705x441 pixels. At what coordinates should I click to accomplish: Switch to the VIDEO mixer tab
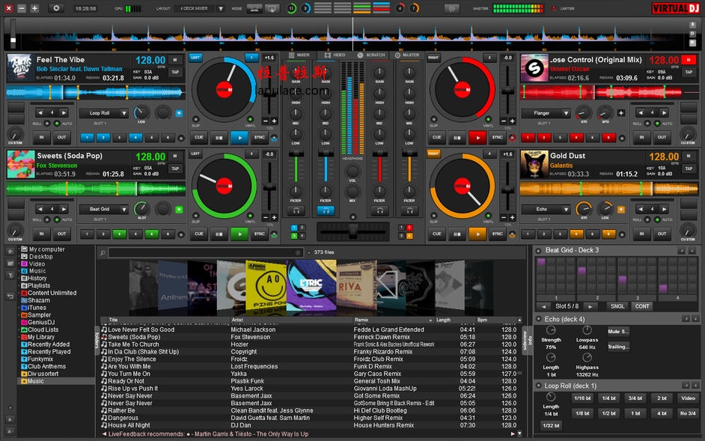(335, 55)
